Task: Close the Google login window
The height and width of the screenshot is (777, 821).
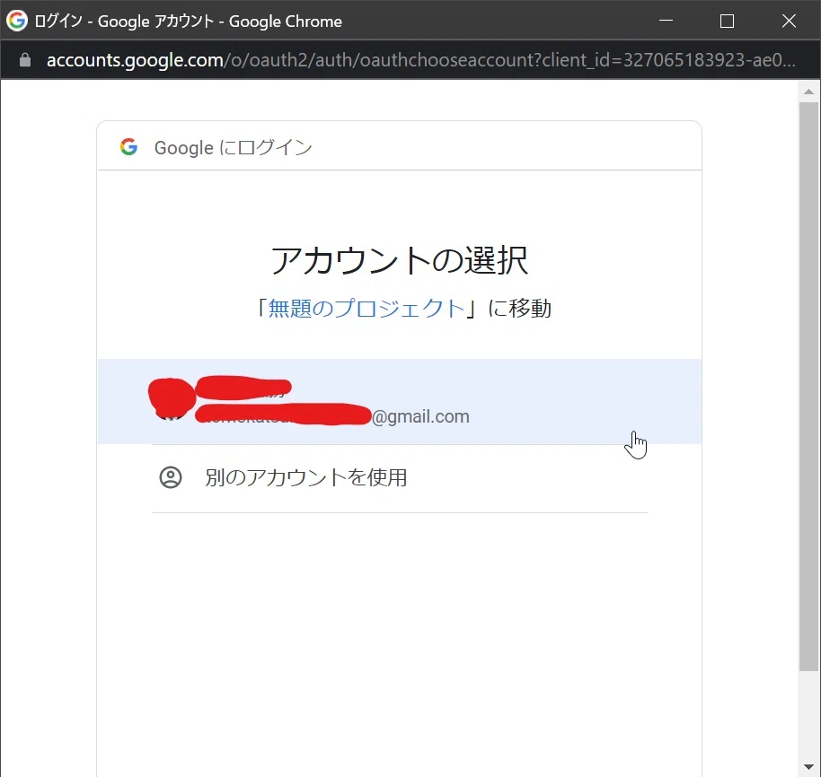Action: click(x=789, y=21)
